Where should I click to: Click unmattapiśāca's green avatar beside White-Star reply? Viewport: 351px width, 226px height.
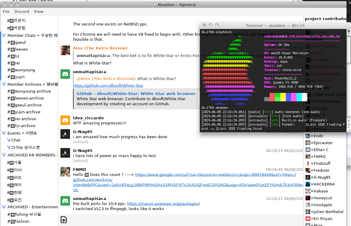[x=65, y=74]
